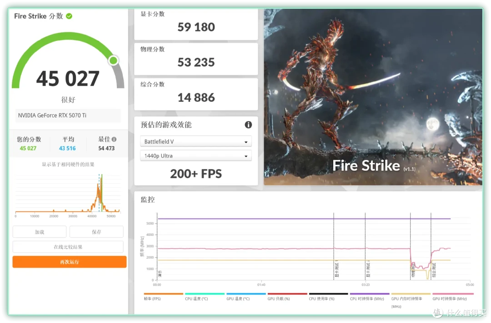
Task: Click the 03:20 time label on monitoring chart
Action: 366,284
